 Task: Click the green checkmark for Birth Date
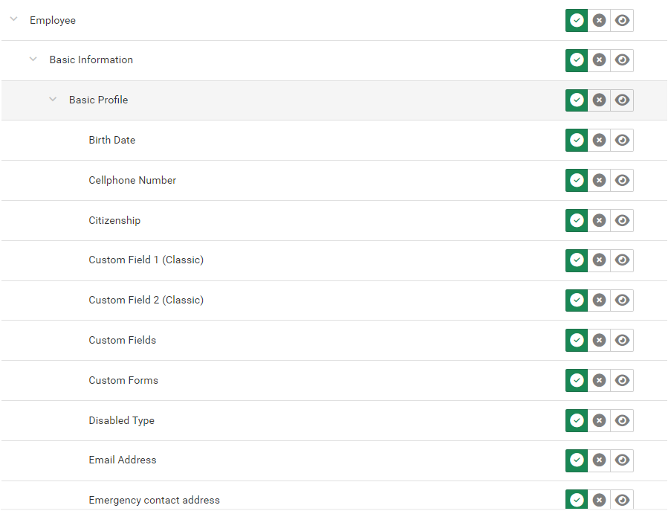point(577,140)
